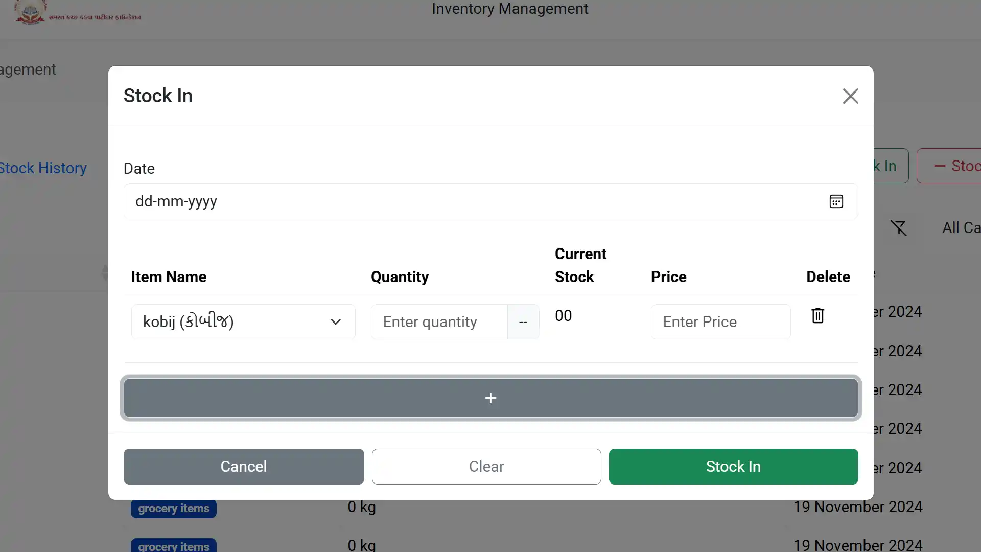Expand the kobij item name dropdown
Image resolution: width=981 pixels, height=552 pixels.
click(x=230, y=322)
